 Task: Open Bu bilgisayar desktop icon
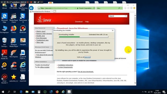click(4, 29)
